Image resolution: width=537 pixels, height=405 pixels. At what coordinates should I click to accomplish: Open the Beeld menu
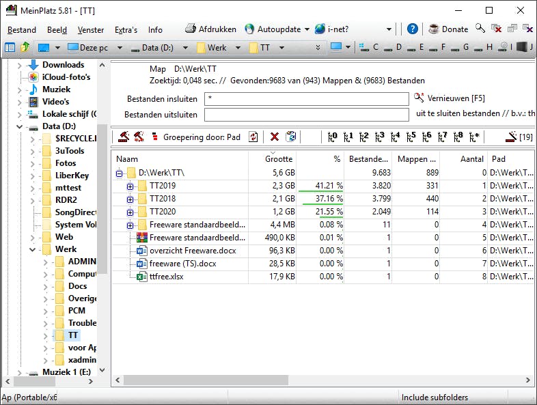pos(57,30)
